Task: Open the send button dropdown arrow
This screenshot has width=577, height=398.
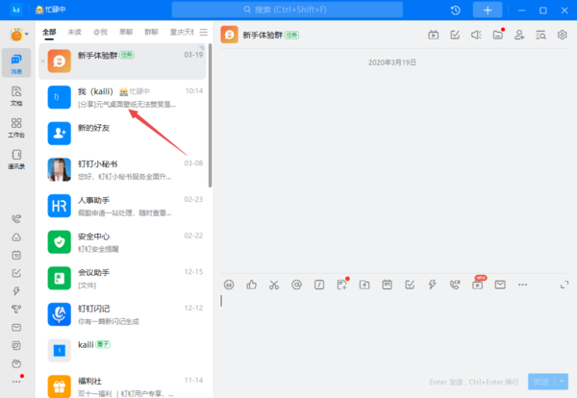Action: click(561, 382)
